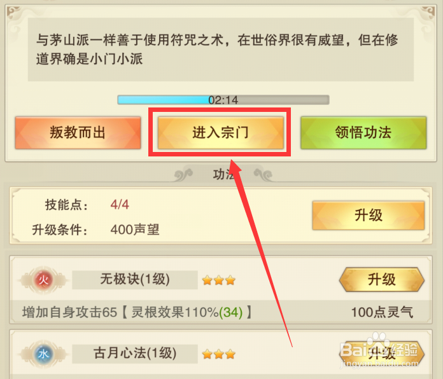Click the 100点灵气 cost label

pos(382,312)
